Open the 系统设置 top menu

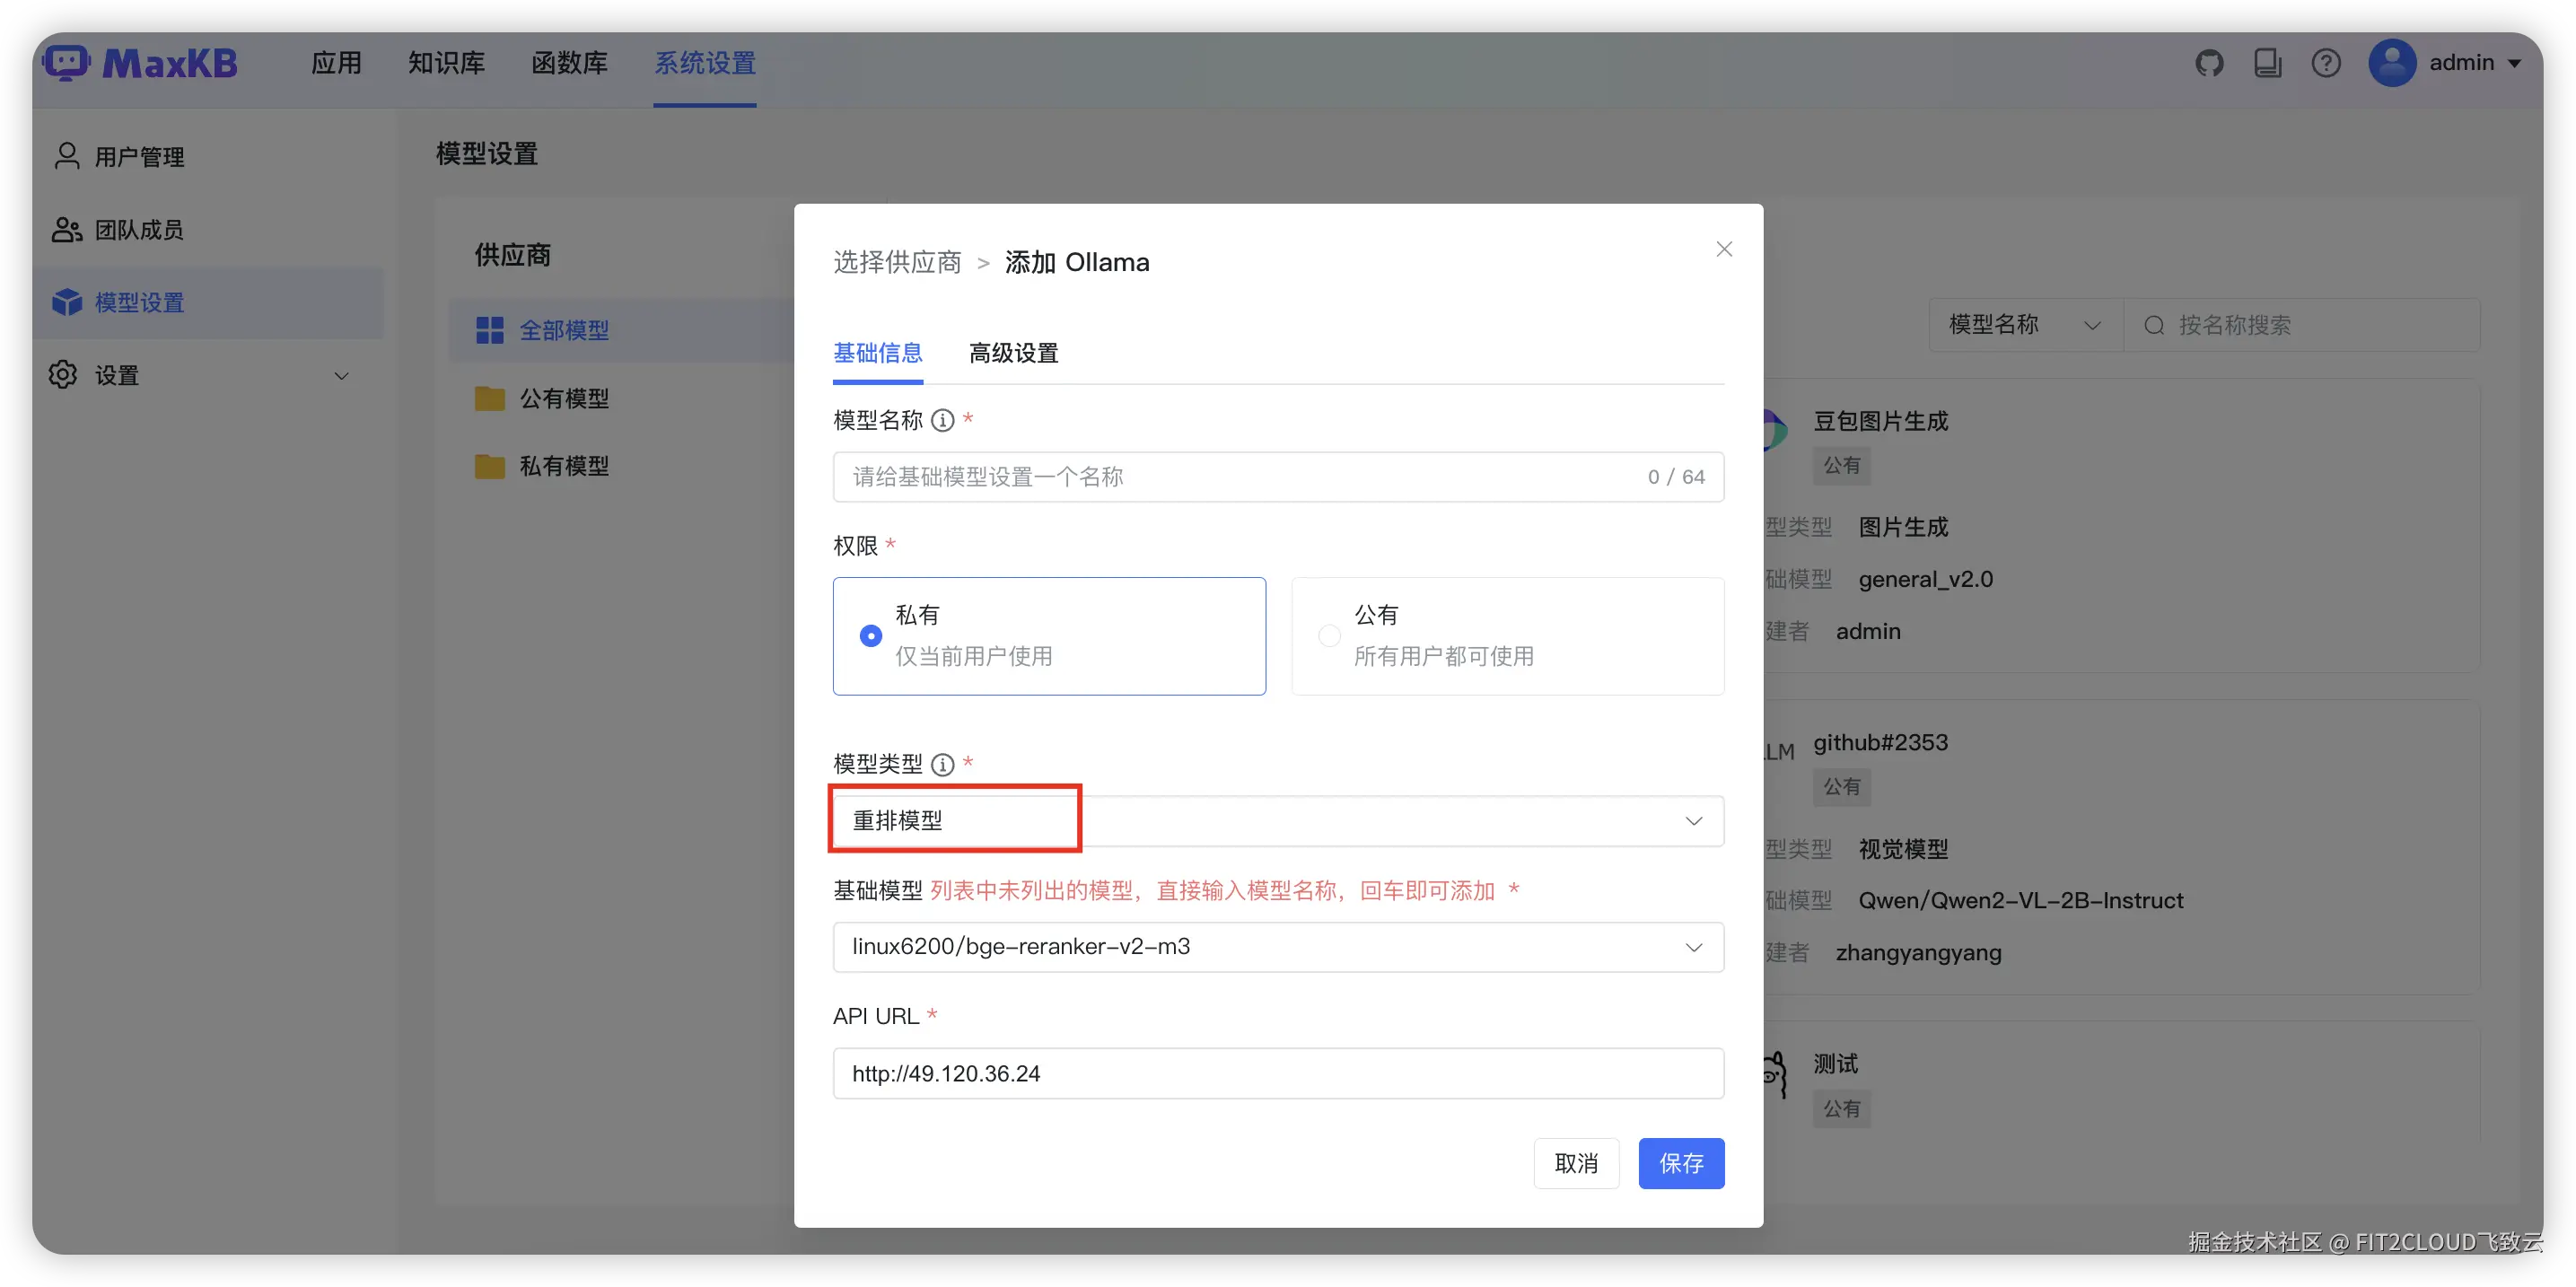[x=705, y=63]
